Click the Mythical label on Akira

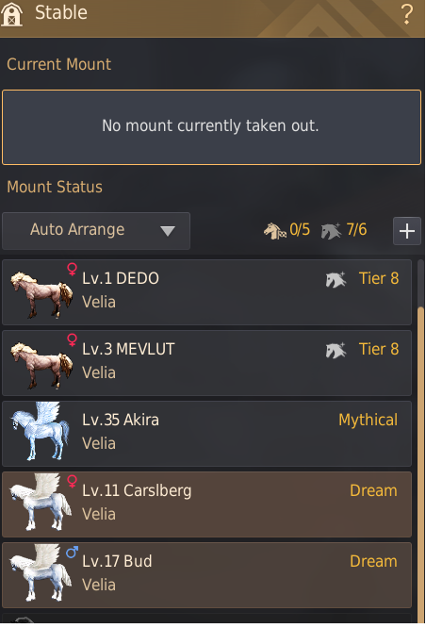pos(368,421)
